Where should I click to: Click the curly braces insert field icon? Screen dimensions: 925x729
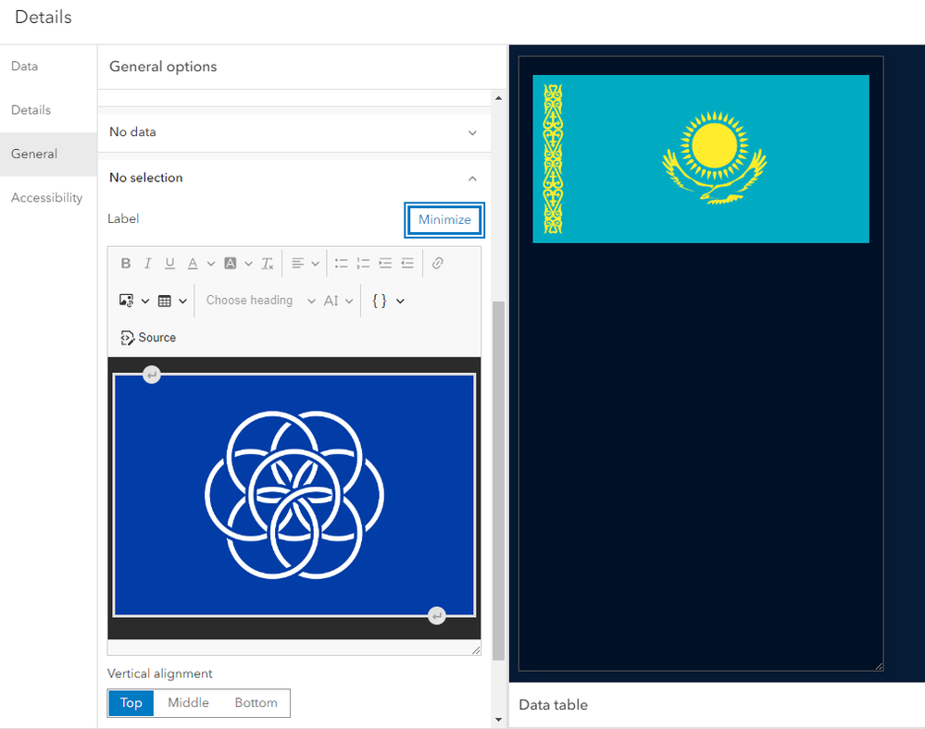380,301
